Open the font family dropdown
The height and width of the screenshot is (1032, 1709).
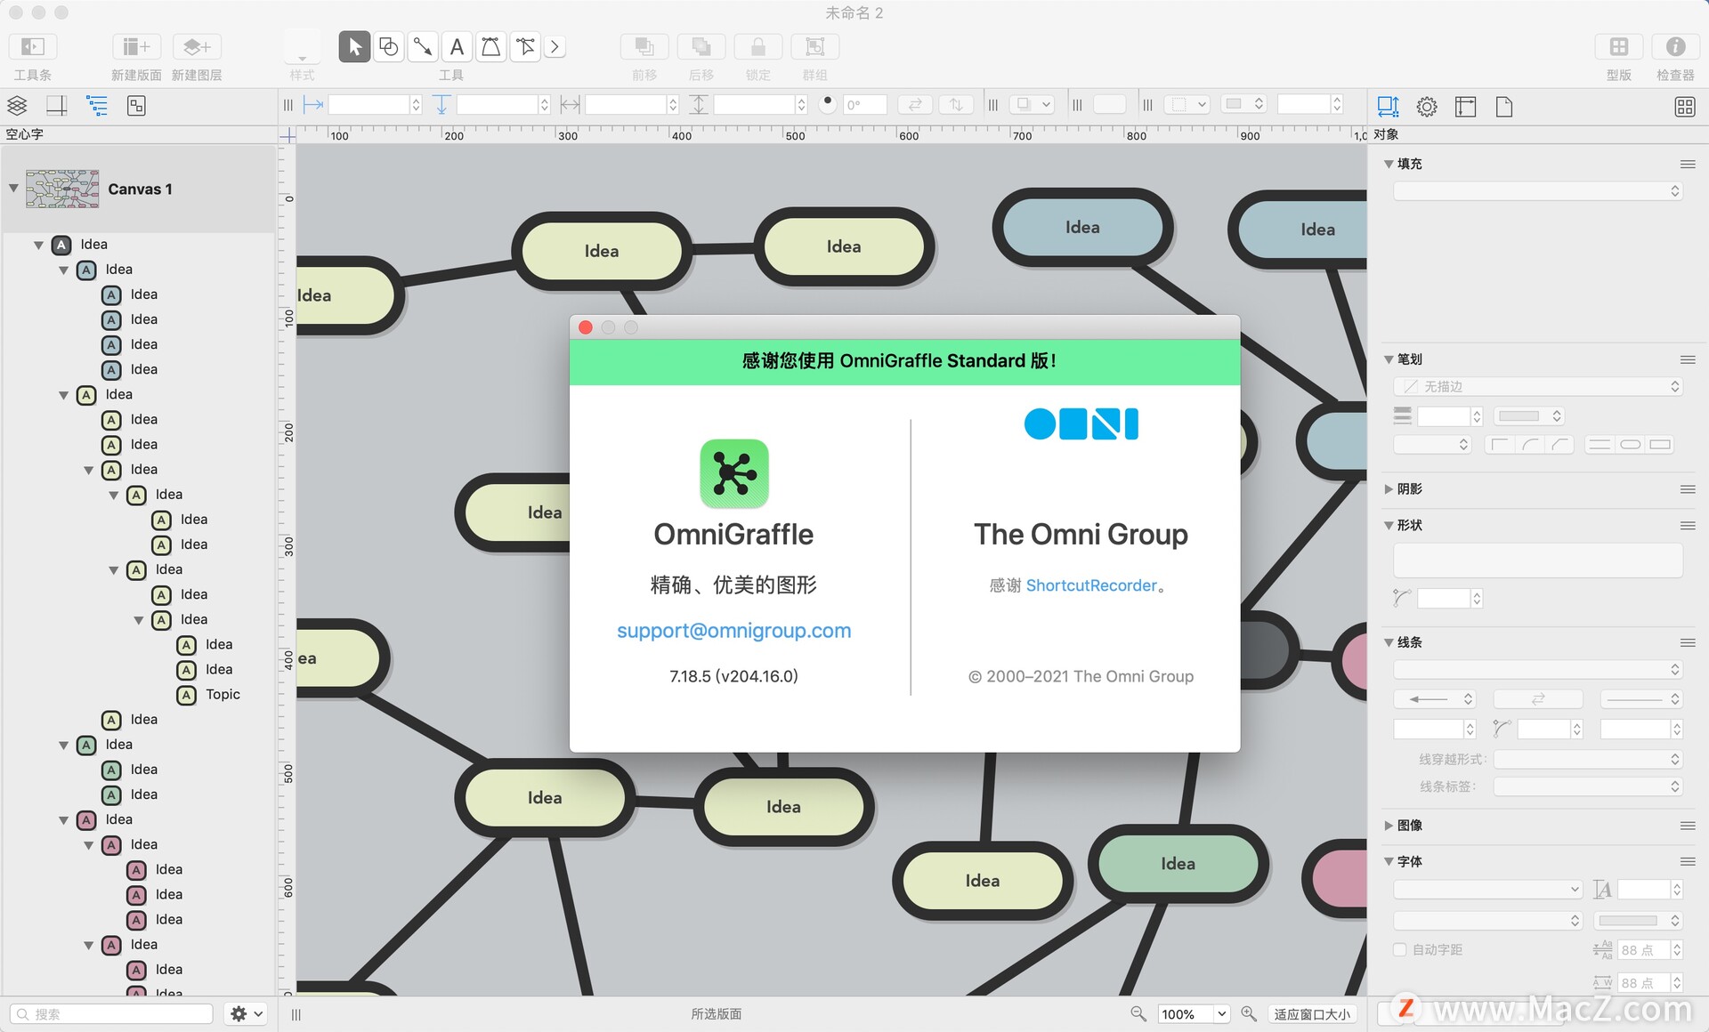pyautogui.click(x=1487, y=890)
